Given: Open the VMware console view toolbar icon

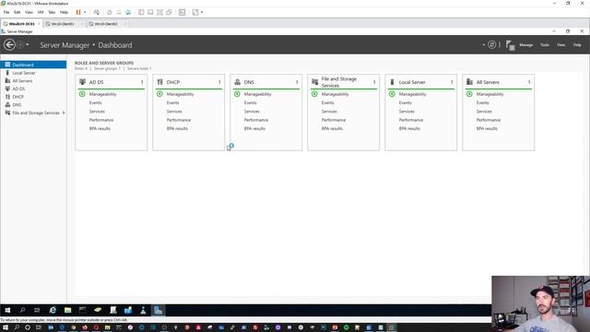Looking at the screenshot, I should click(183, 12).
